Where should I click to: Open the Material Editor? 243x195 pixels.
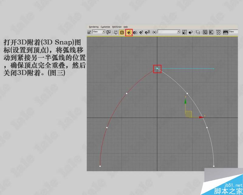coord(218,32)
